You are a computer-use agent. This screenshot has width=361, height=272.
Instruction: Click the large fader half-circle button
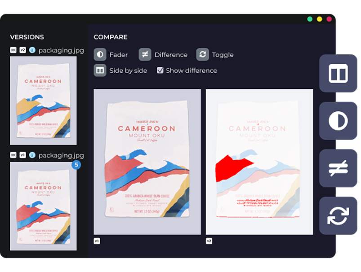click(338, 121)
